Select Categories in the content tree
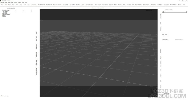This screenshot has height=100, width=188. tap(4, 16)
